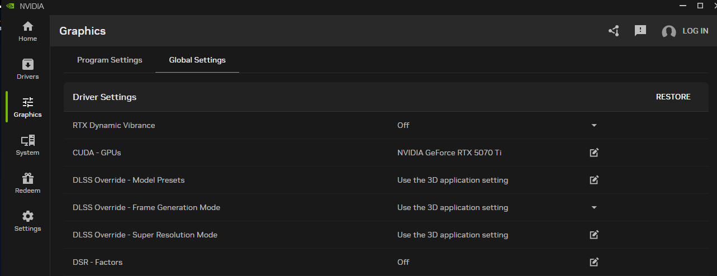Screen dimensions: 717x276
Task: Click LOG IN in the header
Action: [x=695, y=31]
